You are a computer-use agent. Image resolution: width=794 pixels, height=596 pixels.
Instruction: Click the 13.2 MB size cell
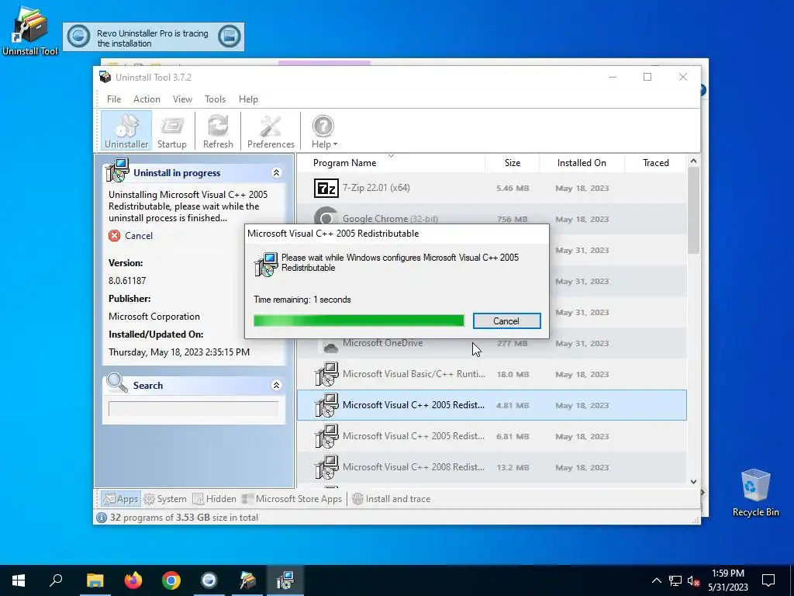click(x=513, y=468)
